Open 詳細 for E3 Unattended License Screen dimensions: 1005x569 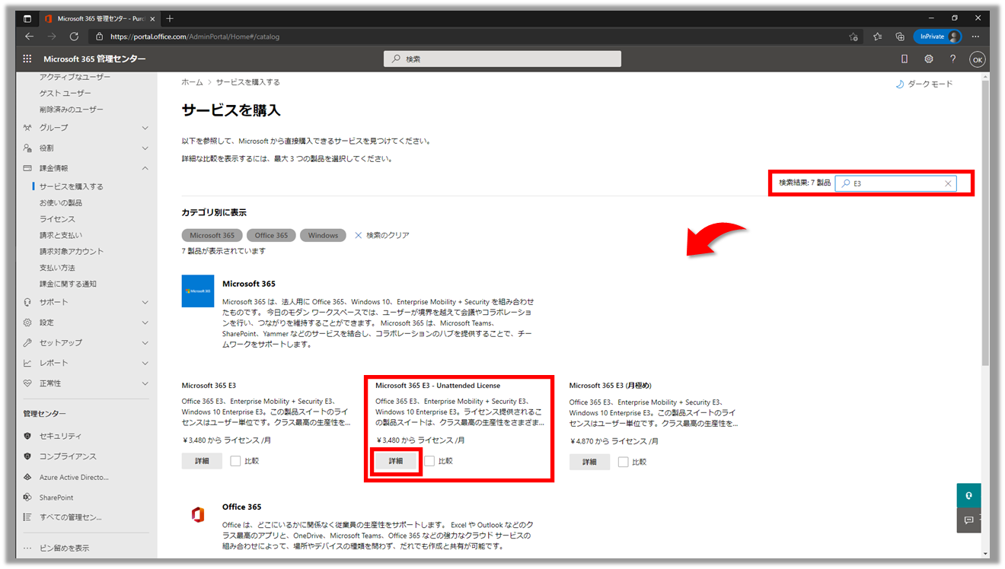[396, 461]
